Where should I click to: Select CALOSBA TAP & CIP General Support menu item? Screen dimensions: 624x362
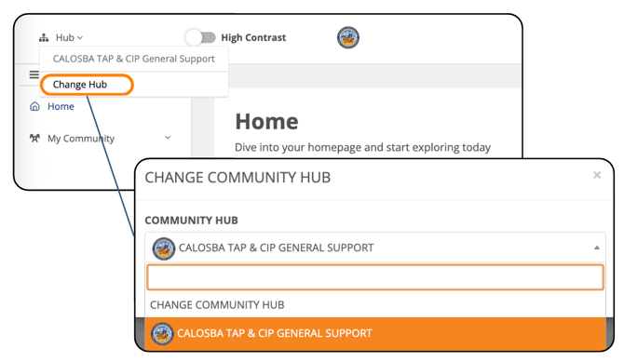(x=134, y=59)
